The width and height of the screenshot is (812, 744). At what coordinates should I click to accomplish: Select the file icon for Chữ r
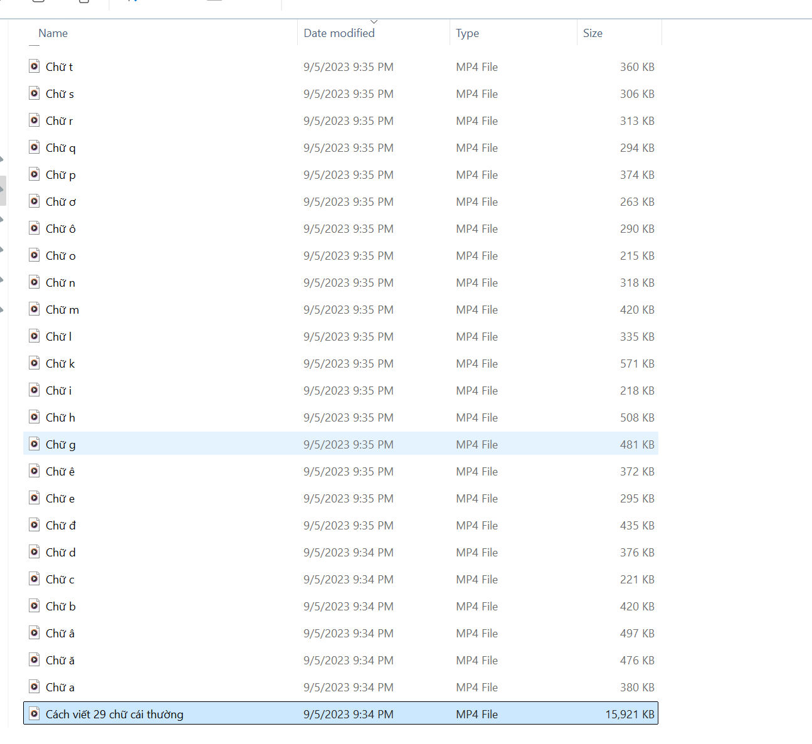34,120
